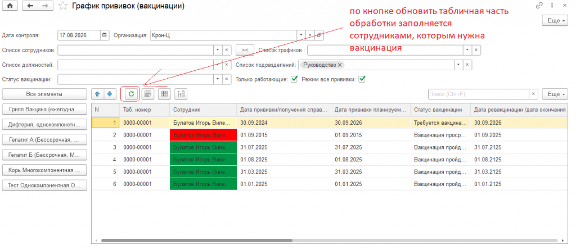
Task: Select Грипп Вакцина filter button
Action: (x=44, y=109)
